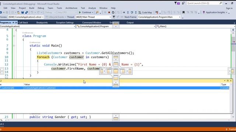Click the dock left inner guide icon
The image size is (236, 132).
[109, 71]
